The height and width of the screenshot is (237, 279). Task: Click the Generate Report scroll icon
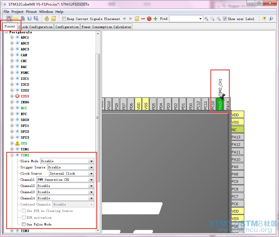coord(54,19)
